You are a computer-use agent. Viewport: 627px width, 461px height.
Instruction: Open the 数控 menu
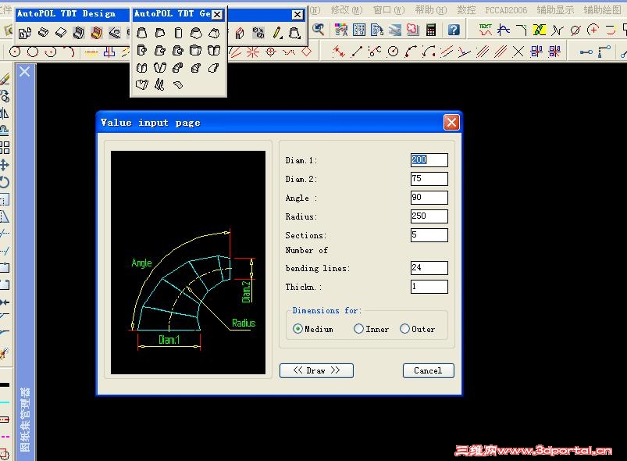pos(466,10)
